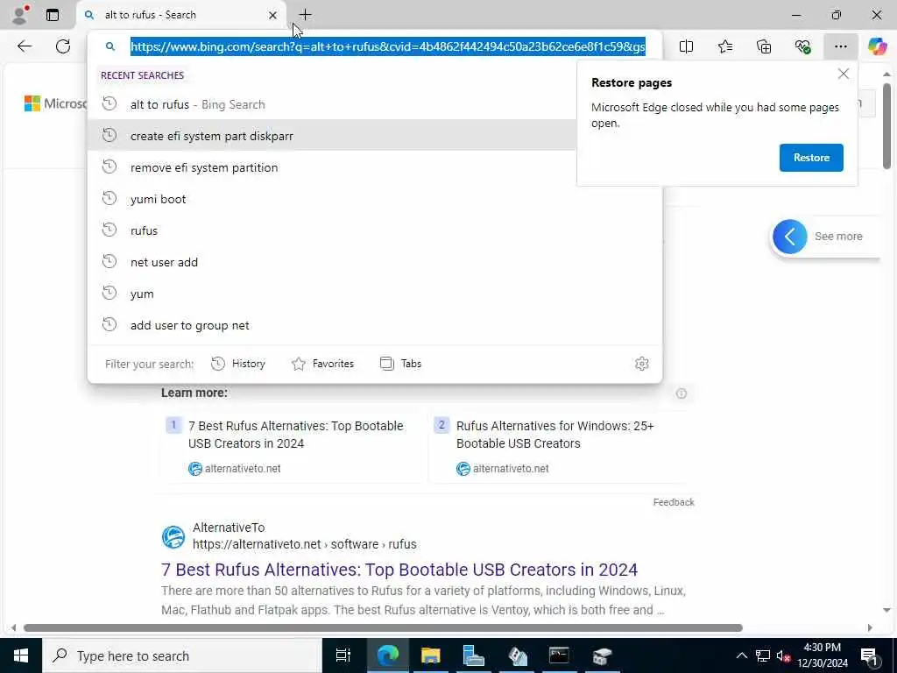Viewport: 897px width, 673px height.
Task: Click the search magnifier in address bar
Action: point(110,46)
